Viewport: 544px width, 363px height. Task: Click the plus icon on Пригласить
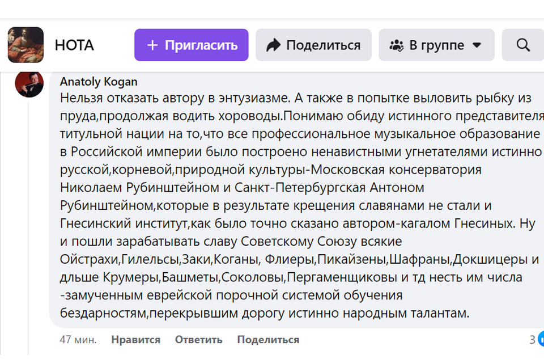(x=152, y=45)
